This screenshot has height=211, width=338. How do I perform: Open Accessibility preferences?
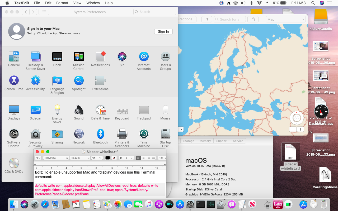(x=35, y=83)
